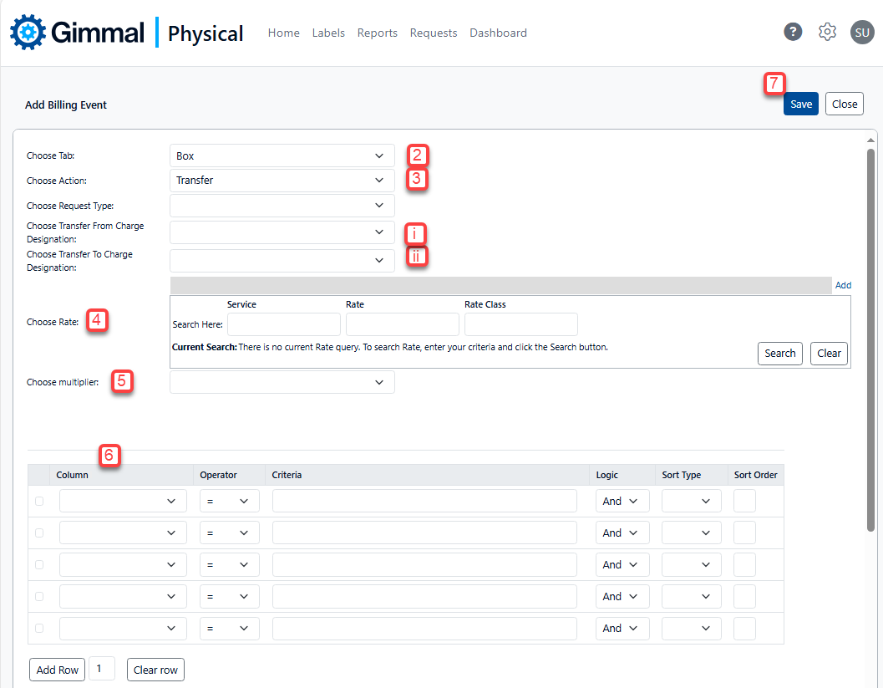Select the fifth criteria row checkbox
The image size is (883, 688).
click(x=39, y=629)
